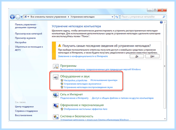
Task: Click the Сеть и Интернет globe icon
Action: pos(56,95)
